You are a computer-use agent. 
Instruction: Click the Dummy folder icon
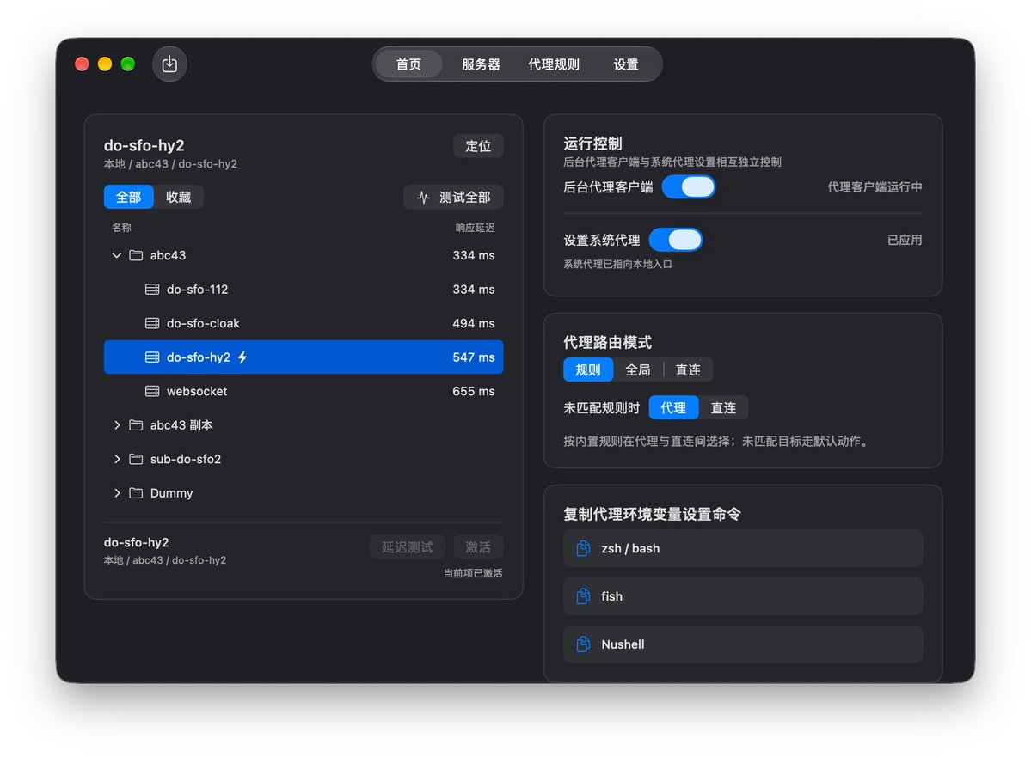point(136,493)
